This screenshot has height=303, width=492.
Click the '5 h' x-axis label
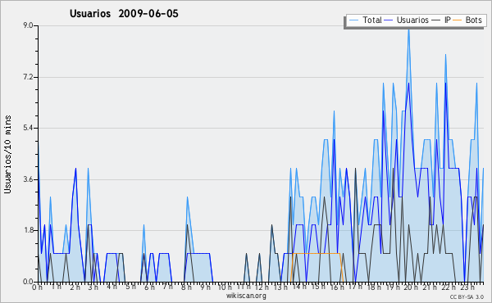(x=130, y=287)
